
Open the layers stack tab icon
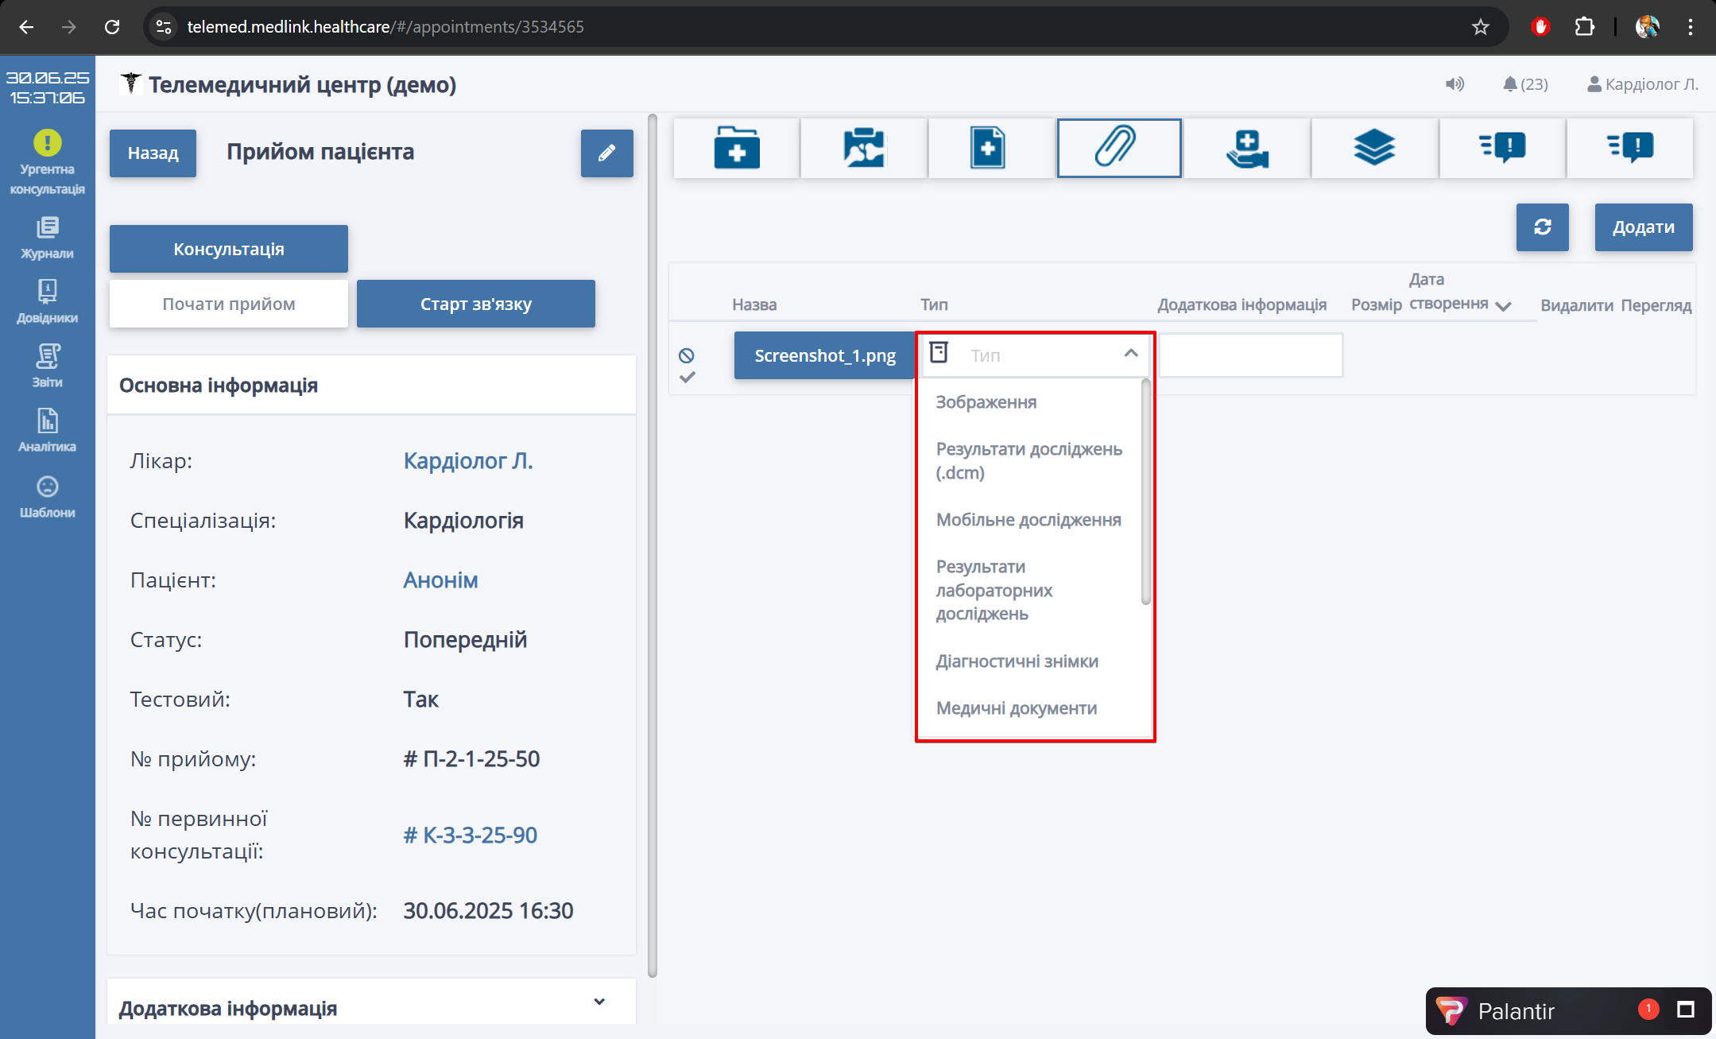pyautogui.click(x=1373, y=148)
